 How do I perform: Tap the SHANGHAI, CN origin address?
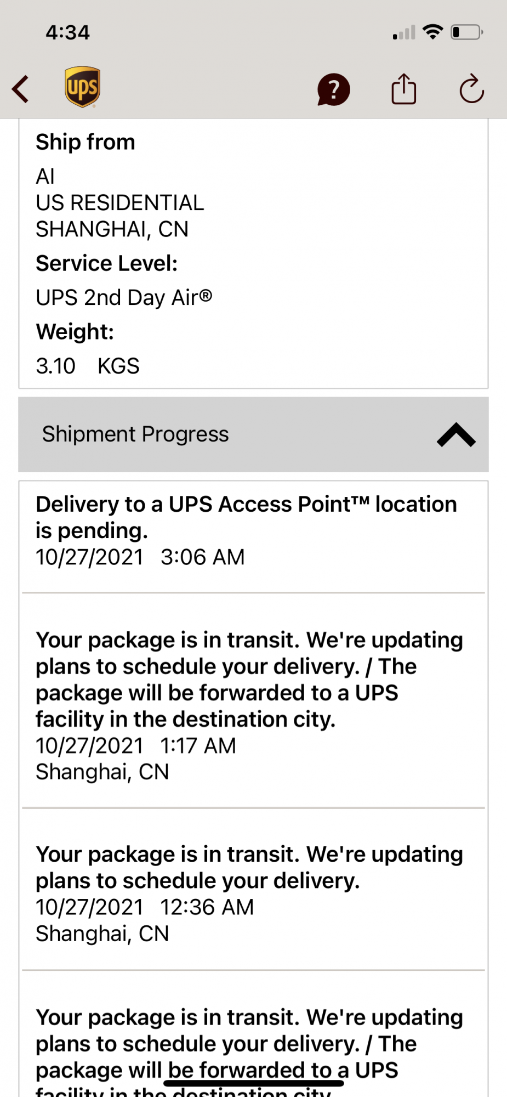[x=112, y=229]
